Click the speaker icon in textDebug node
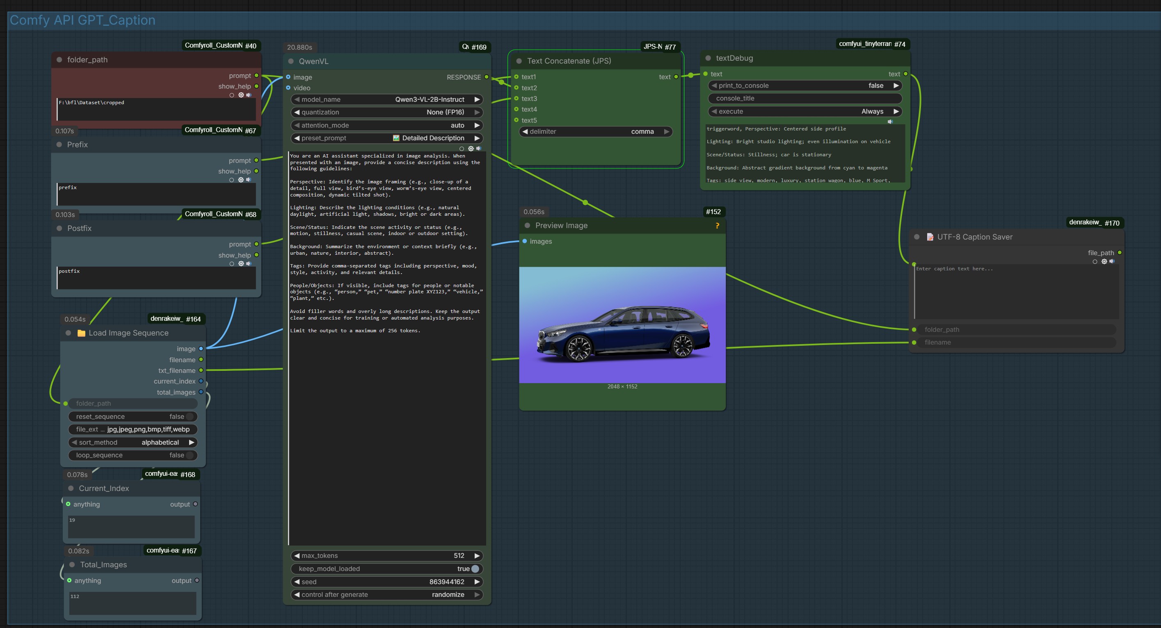1161x628 pixels. pos(890,122)
